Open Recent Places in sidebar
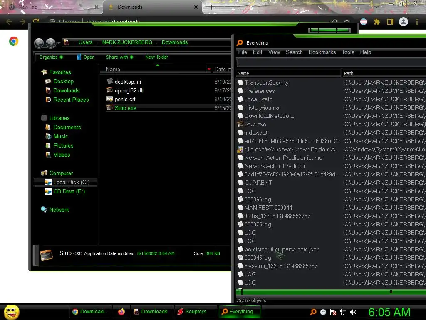Viewport: 426px width, 320px height. point(71,100)
